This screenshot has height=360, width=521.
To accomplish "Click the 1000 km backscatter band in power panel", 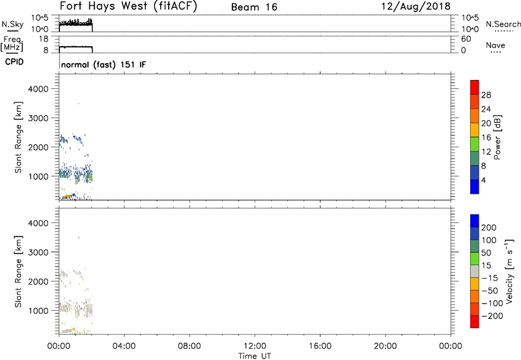I will (x=76, y=174).
